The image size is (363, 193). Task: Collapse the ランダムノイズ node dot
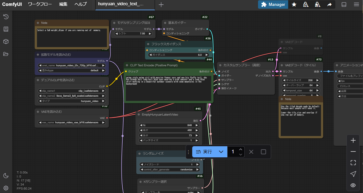[x=139, y=154]
